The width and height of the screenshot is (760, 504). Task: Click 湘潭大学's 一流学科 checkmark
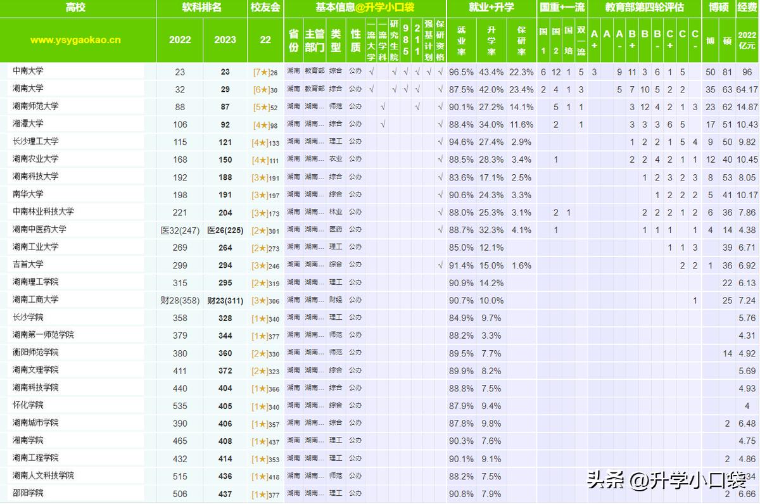tap(383, 125)
